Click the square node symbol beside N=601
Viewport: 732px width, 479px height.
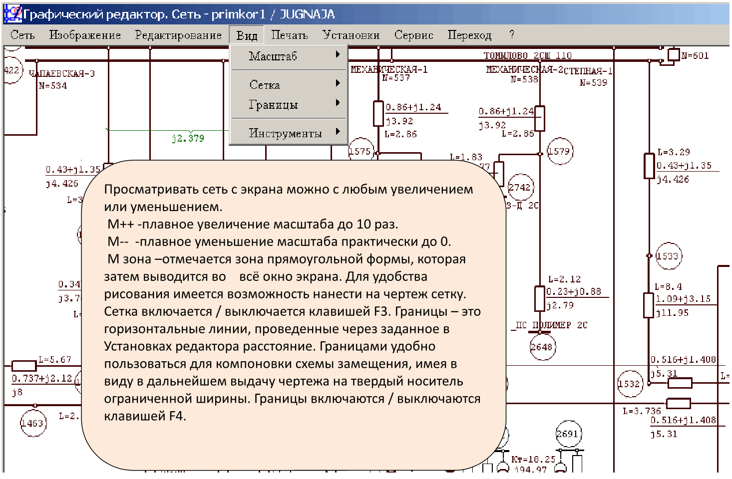674,54
